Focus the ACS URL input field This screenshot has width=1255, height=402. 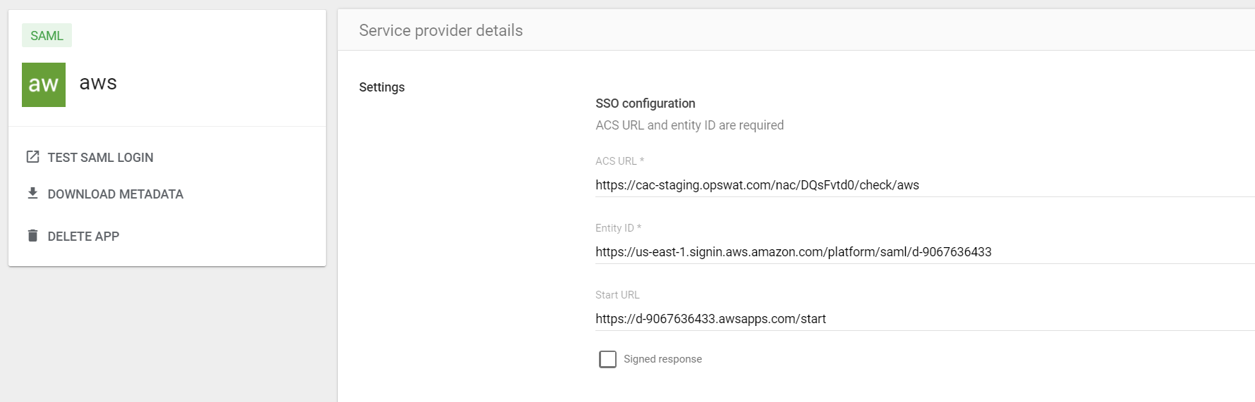coord(917,185)
